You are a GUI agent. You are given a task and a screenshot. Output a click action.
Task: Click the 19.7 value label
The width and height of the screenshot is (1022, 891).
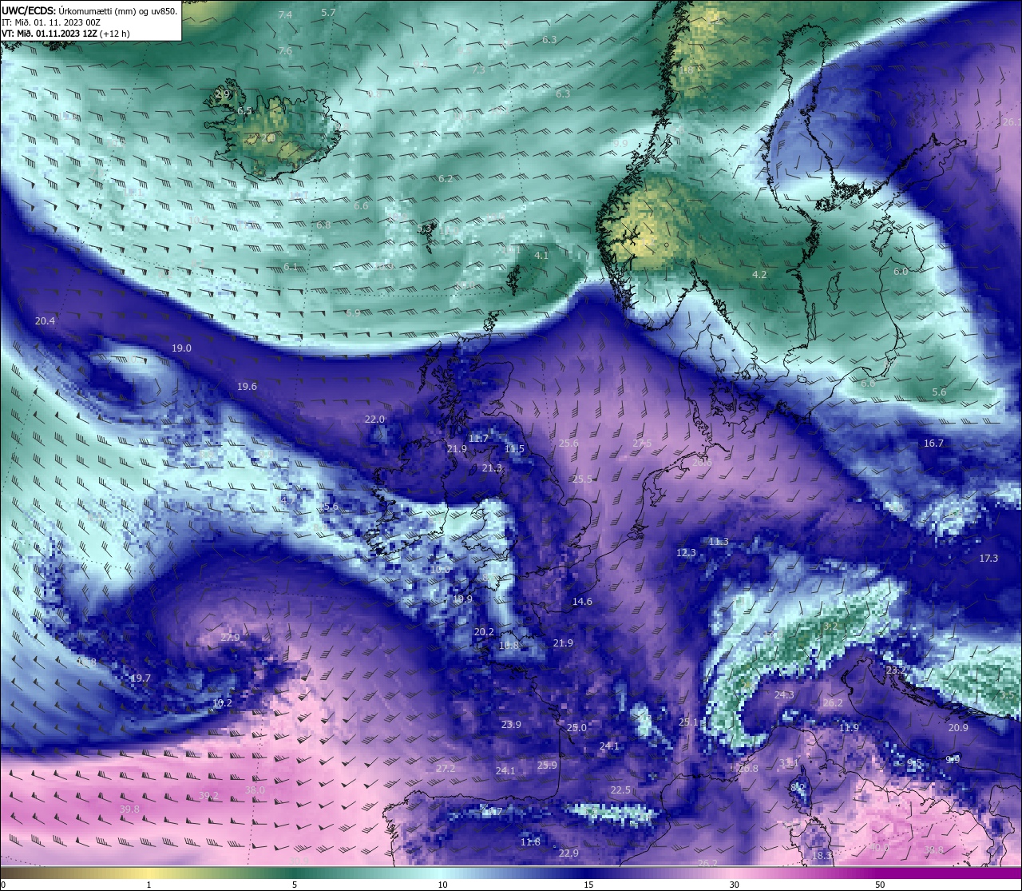[x=141, y=678]
